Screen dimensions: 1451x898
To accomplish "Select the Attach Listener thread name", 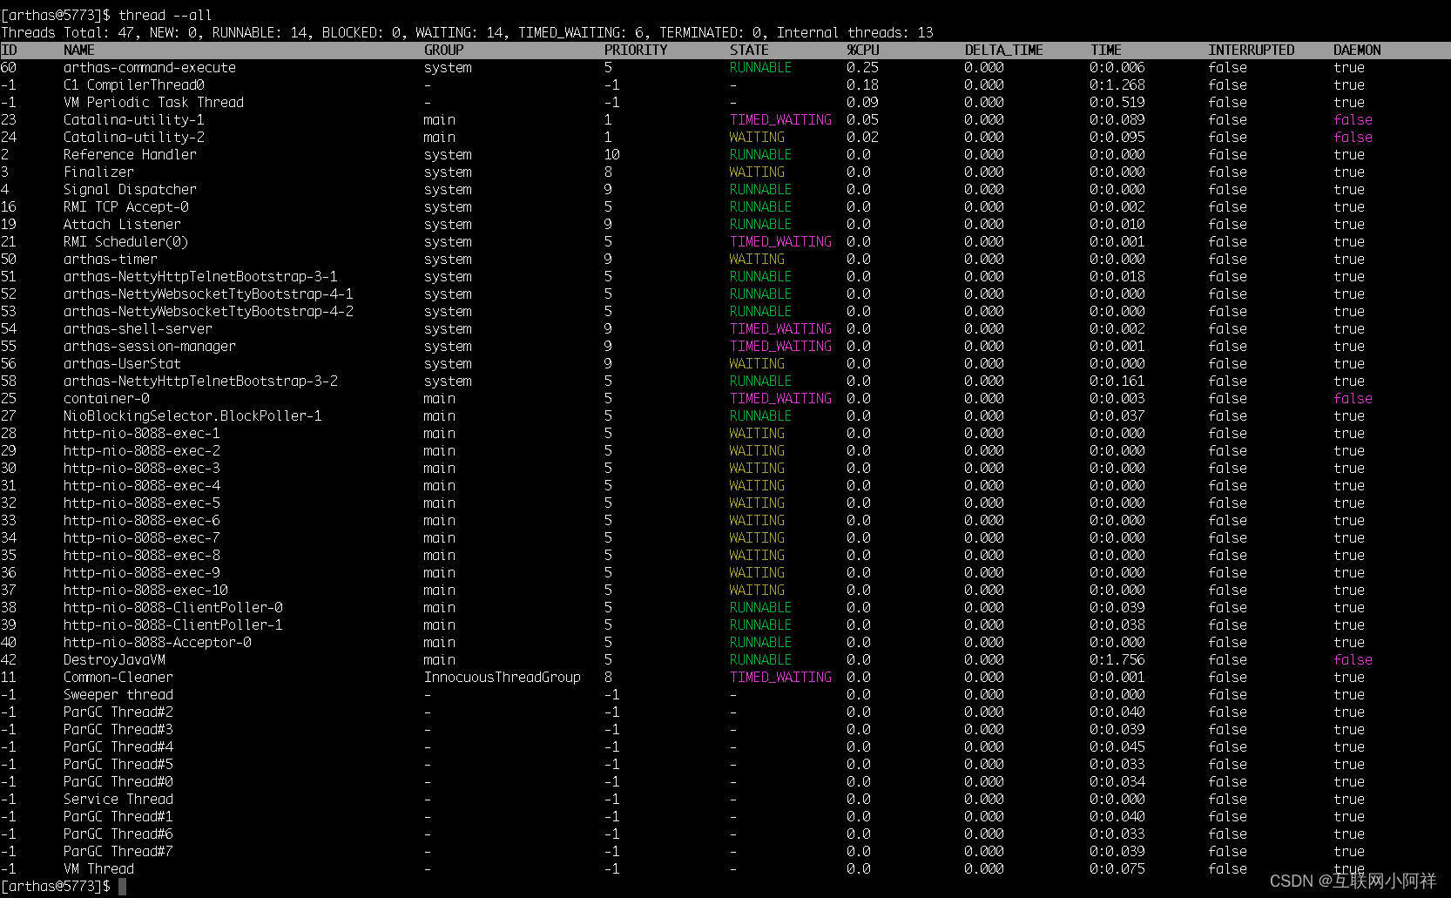I will [x=122, y=224].
